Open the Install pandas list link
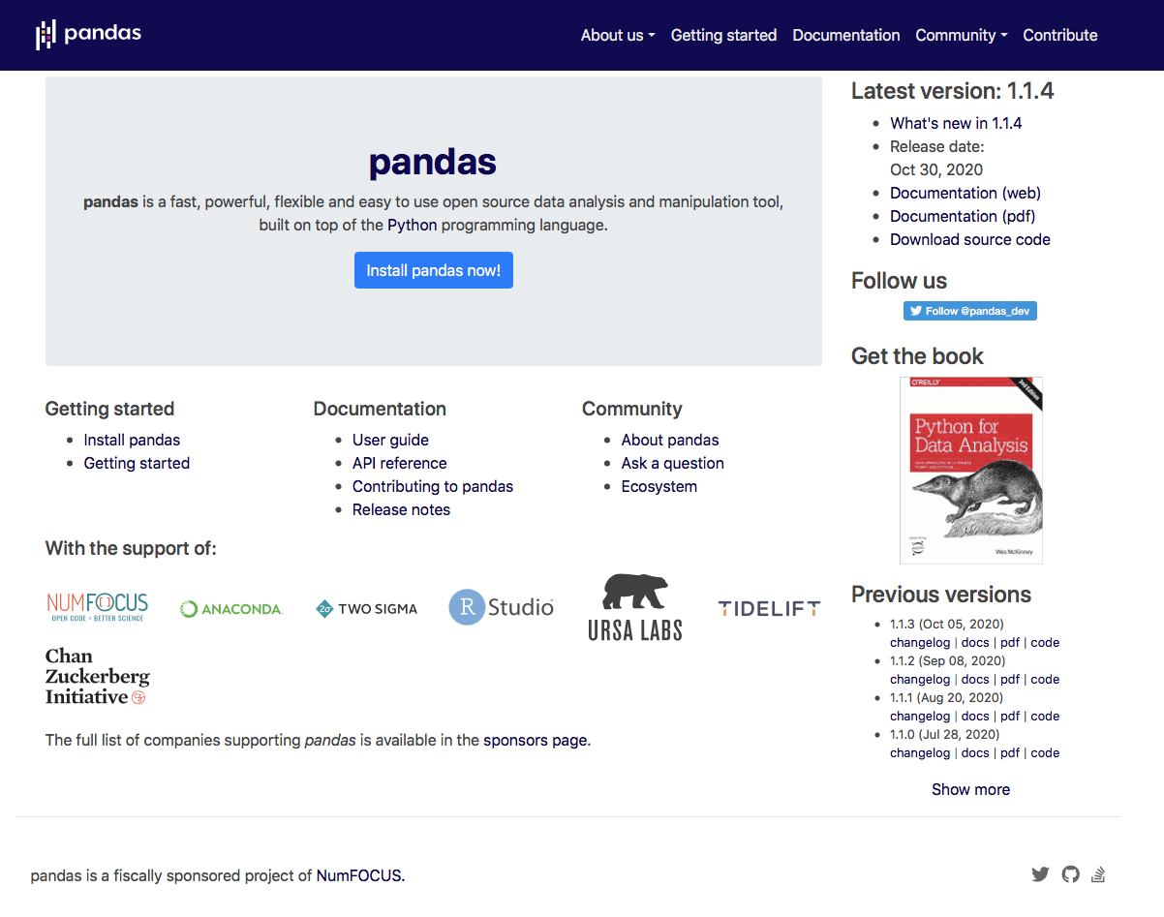1164x917 pixels. pyautogui.click(x=132, y=440)
